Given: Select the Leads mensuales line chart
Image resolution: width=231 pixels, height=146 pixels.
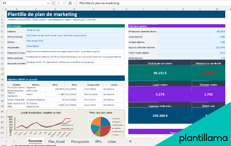Looking at the screenshot, I should pos(40,124).
